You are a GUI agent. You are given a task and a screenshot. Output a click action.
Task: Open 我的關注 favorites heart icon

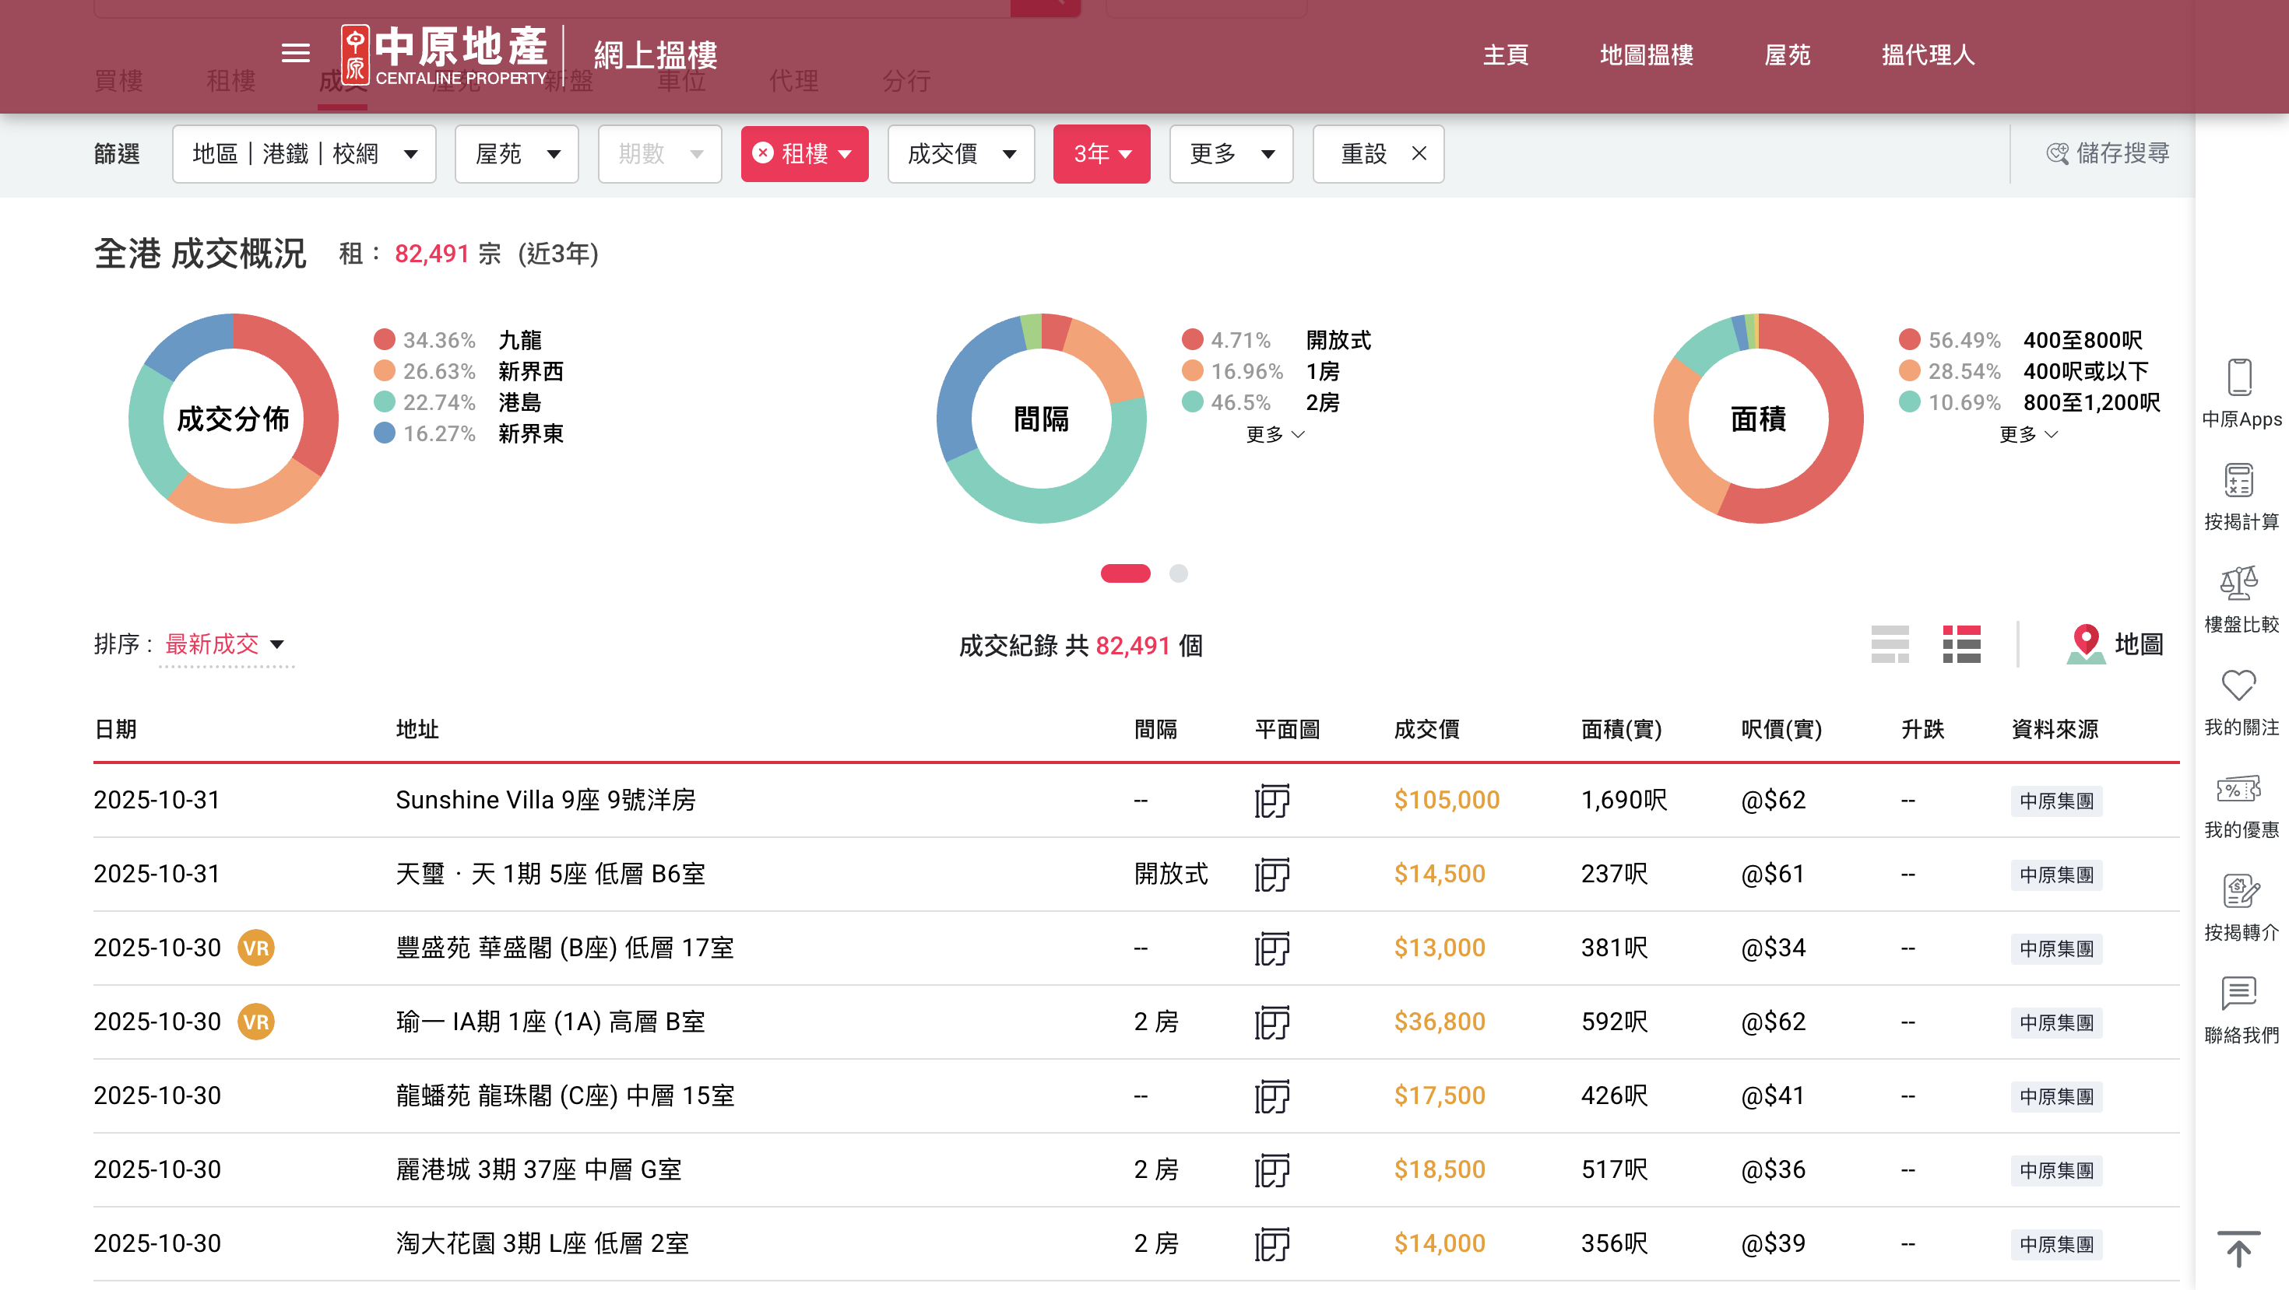2240,685
